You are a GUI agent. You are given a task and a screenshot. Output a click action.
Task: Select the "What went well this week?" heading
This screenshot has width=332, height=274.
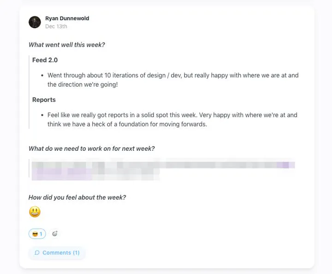(x=66, y=45)
